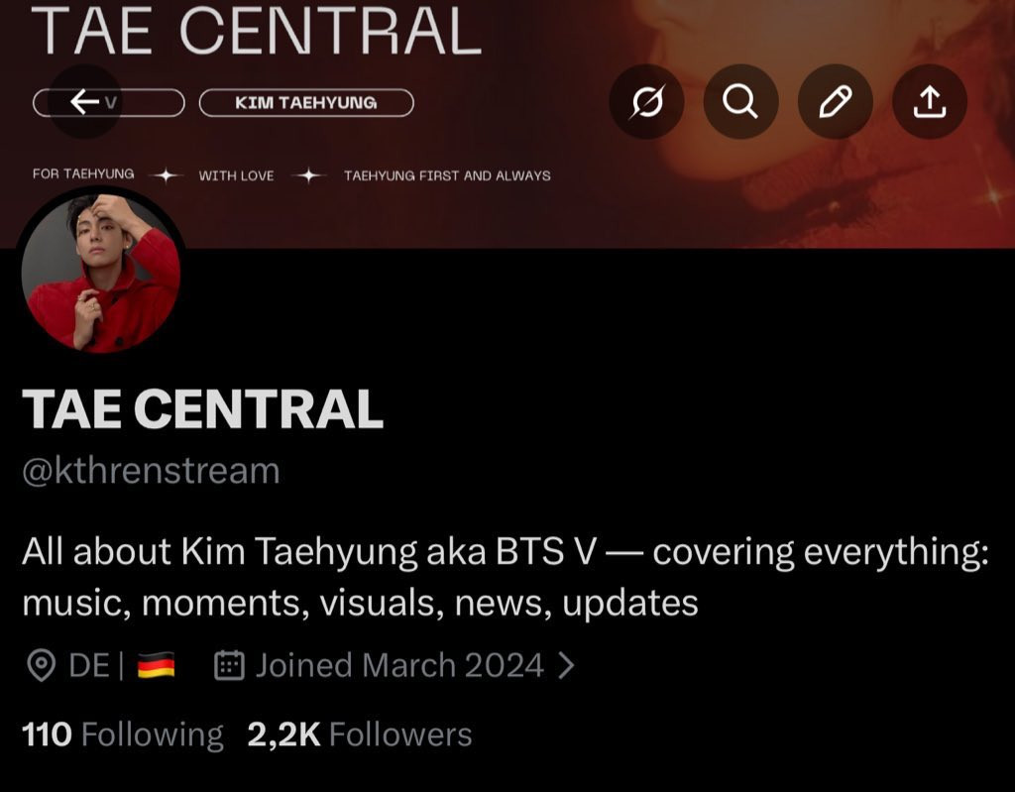Open the 110 Following list
This screenshot has width=1015, height=792.
(x=122, y=735)
